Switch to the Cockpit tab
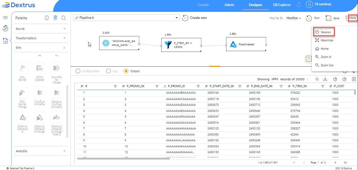358x170 pixels. (203, 5)
